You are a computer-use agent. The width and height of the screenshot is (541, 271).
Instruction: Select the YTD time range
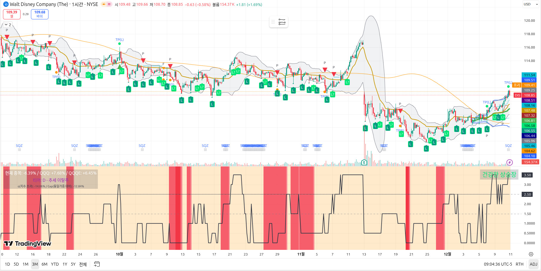pyautogui.click(x=55, y=264)
